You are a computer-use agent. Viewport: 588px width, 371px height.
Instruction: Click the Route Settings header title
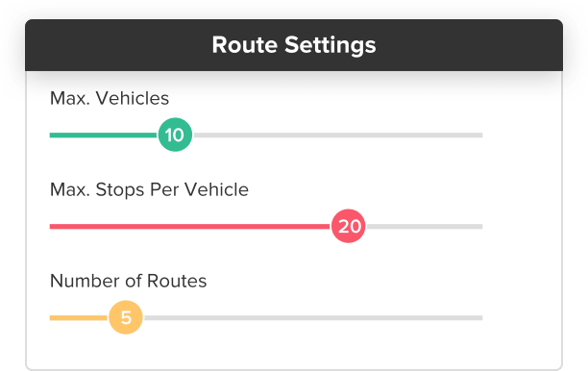(x=294, y=45)
